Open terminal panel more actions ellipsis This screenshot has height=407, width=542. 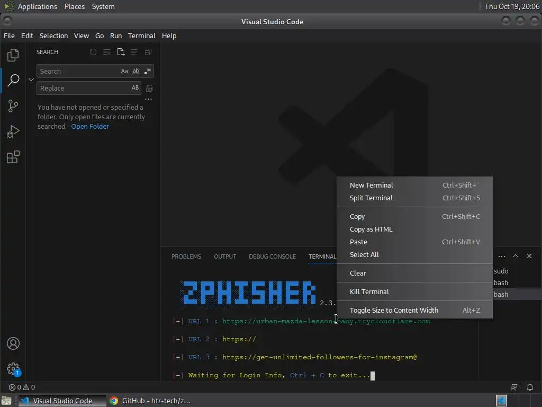tap(502, 256)
